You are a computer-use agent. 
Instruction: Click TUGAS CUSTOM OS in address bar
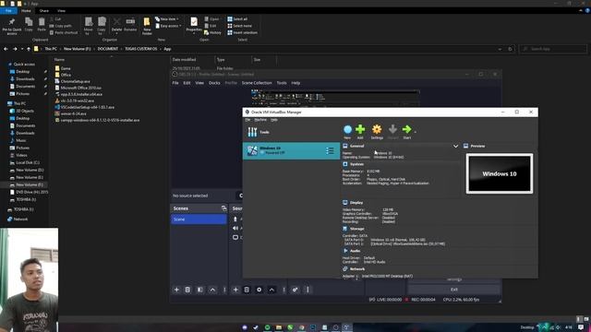point(141,49)
